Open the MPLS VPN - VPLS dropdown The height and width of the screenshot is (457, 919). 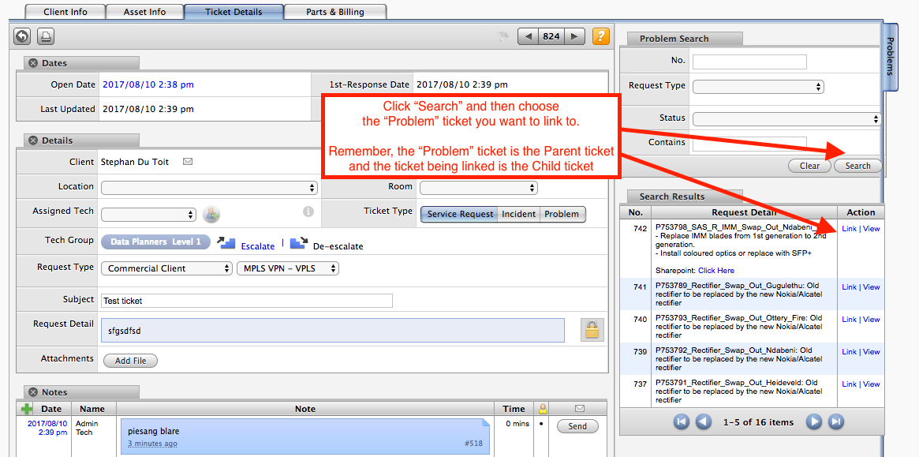tap(287, 268)
